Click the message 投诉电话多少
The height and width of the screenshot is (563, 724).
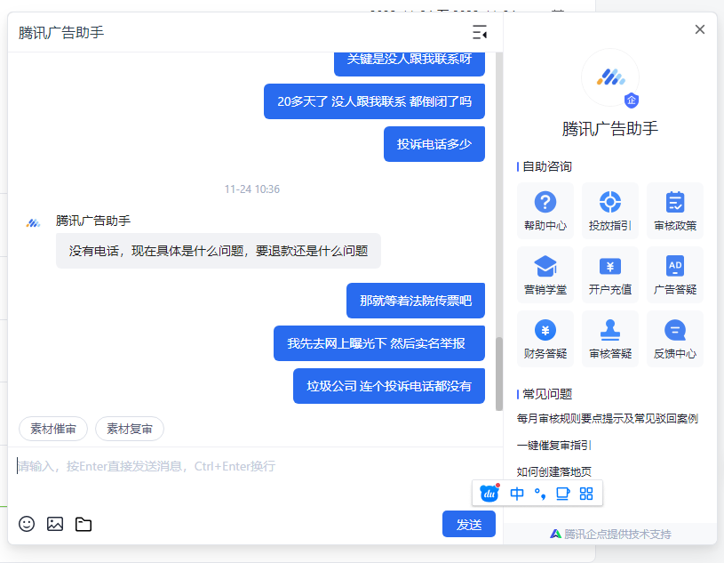(x=434, y=144)
